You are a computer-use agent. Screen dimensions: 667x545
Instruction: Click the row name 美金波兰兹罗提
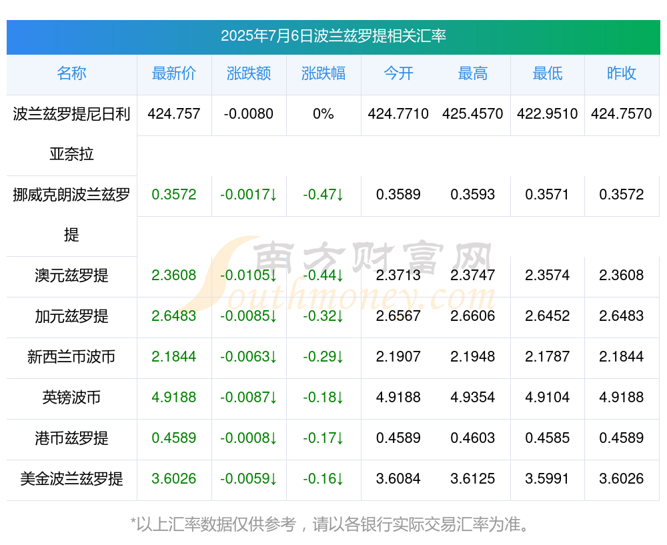(71, 479)
